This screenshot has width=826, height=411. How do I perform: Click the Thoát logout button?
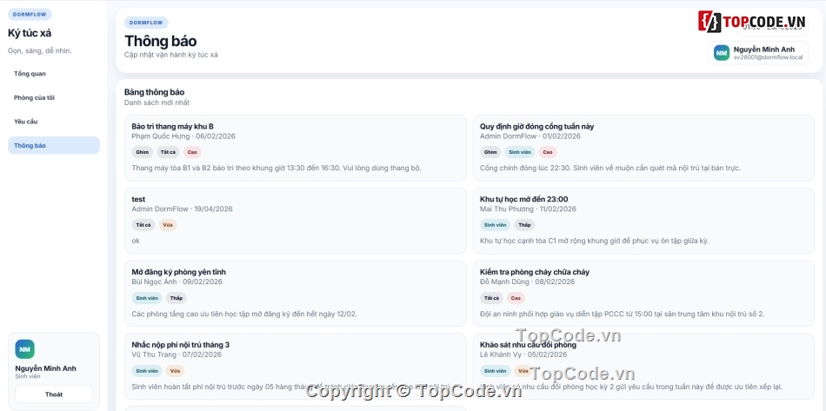pyautogui.click(x=54, y=394)
